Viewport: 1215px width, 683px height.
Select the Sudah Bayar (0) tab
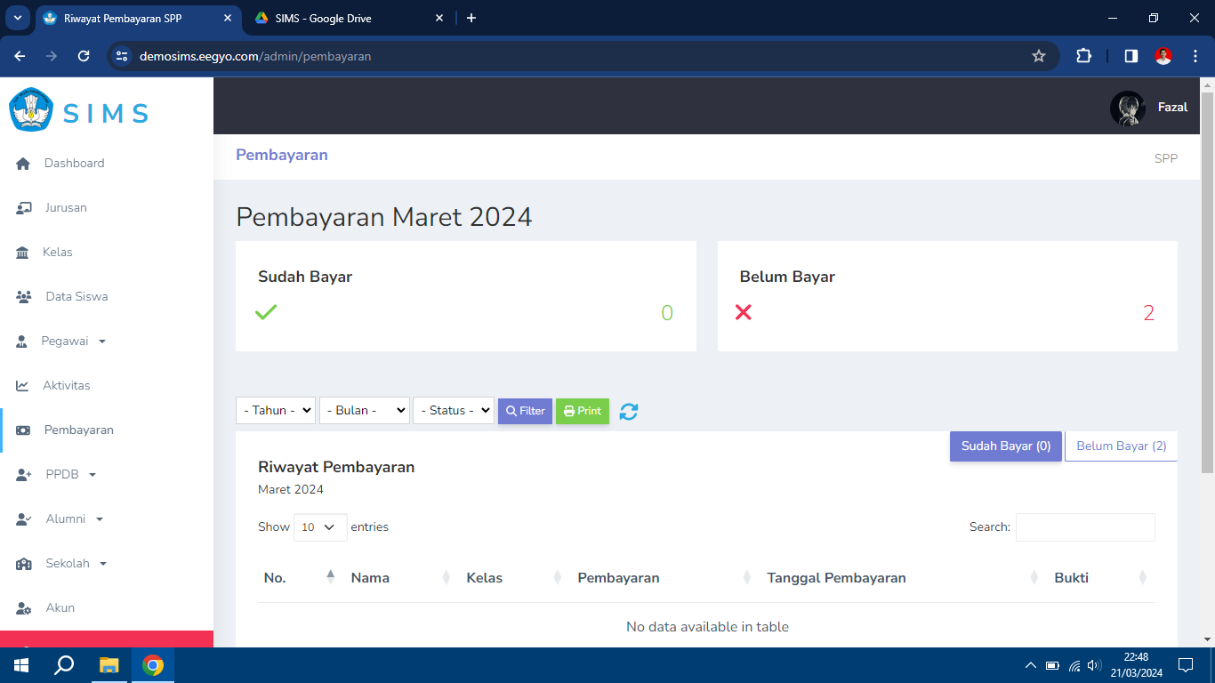pyautogui.click(x=1005, y=446)
